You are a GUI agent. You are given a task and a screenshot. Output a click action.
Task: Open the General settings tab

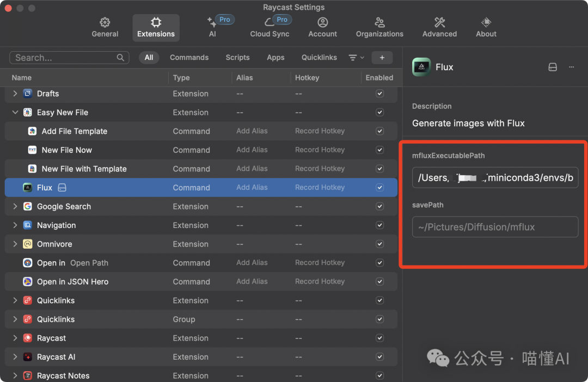pyautogui.click(x=105, y=27)
